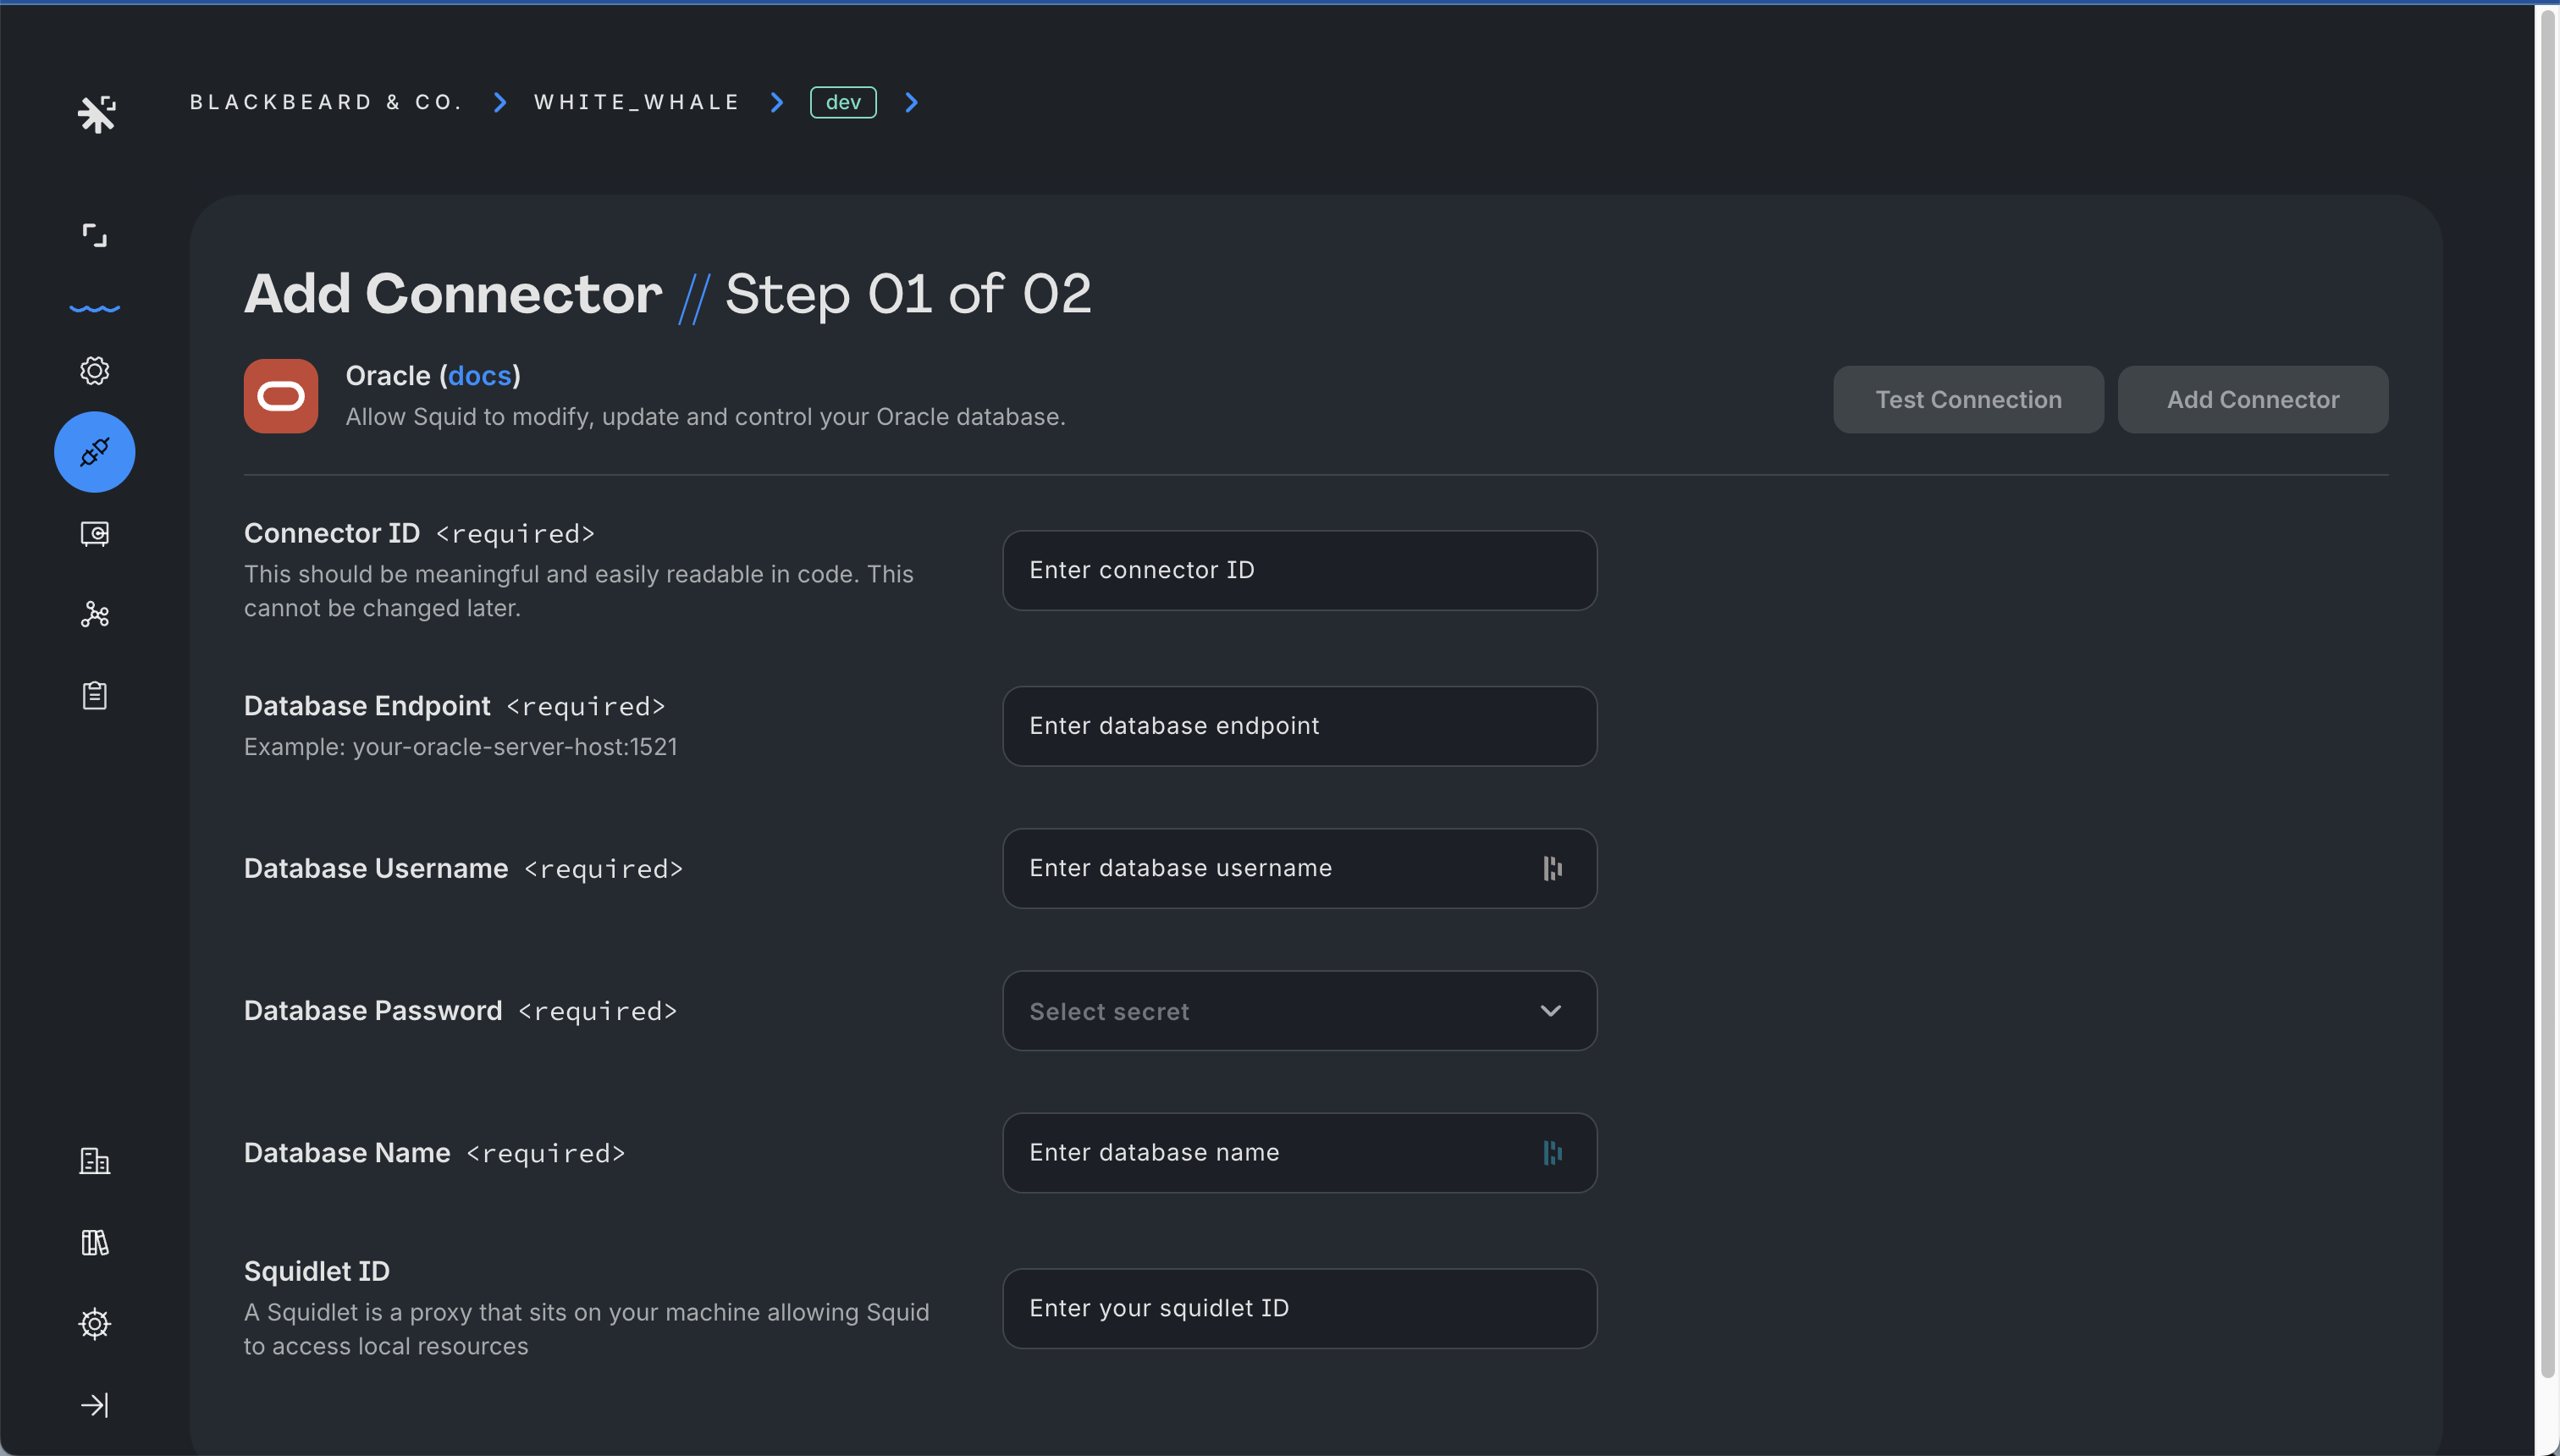The image size is (2560, 1456).
Task: Select the wave sidebar icon
Action: tap(94, 307)
